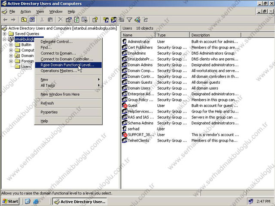Sort list by Name column header

(x=138, y=35)
